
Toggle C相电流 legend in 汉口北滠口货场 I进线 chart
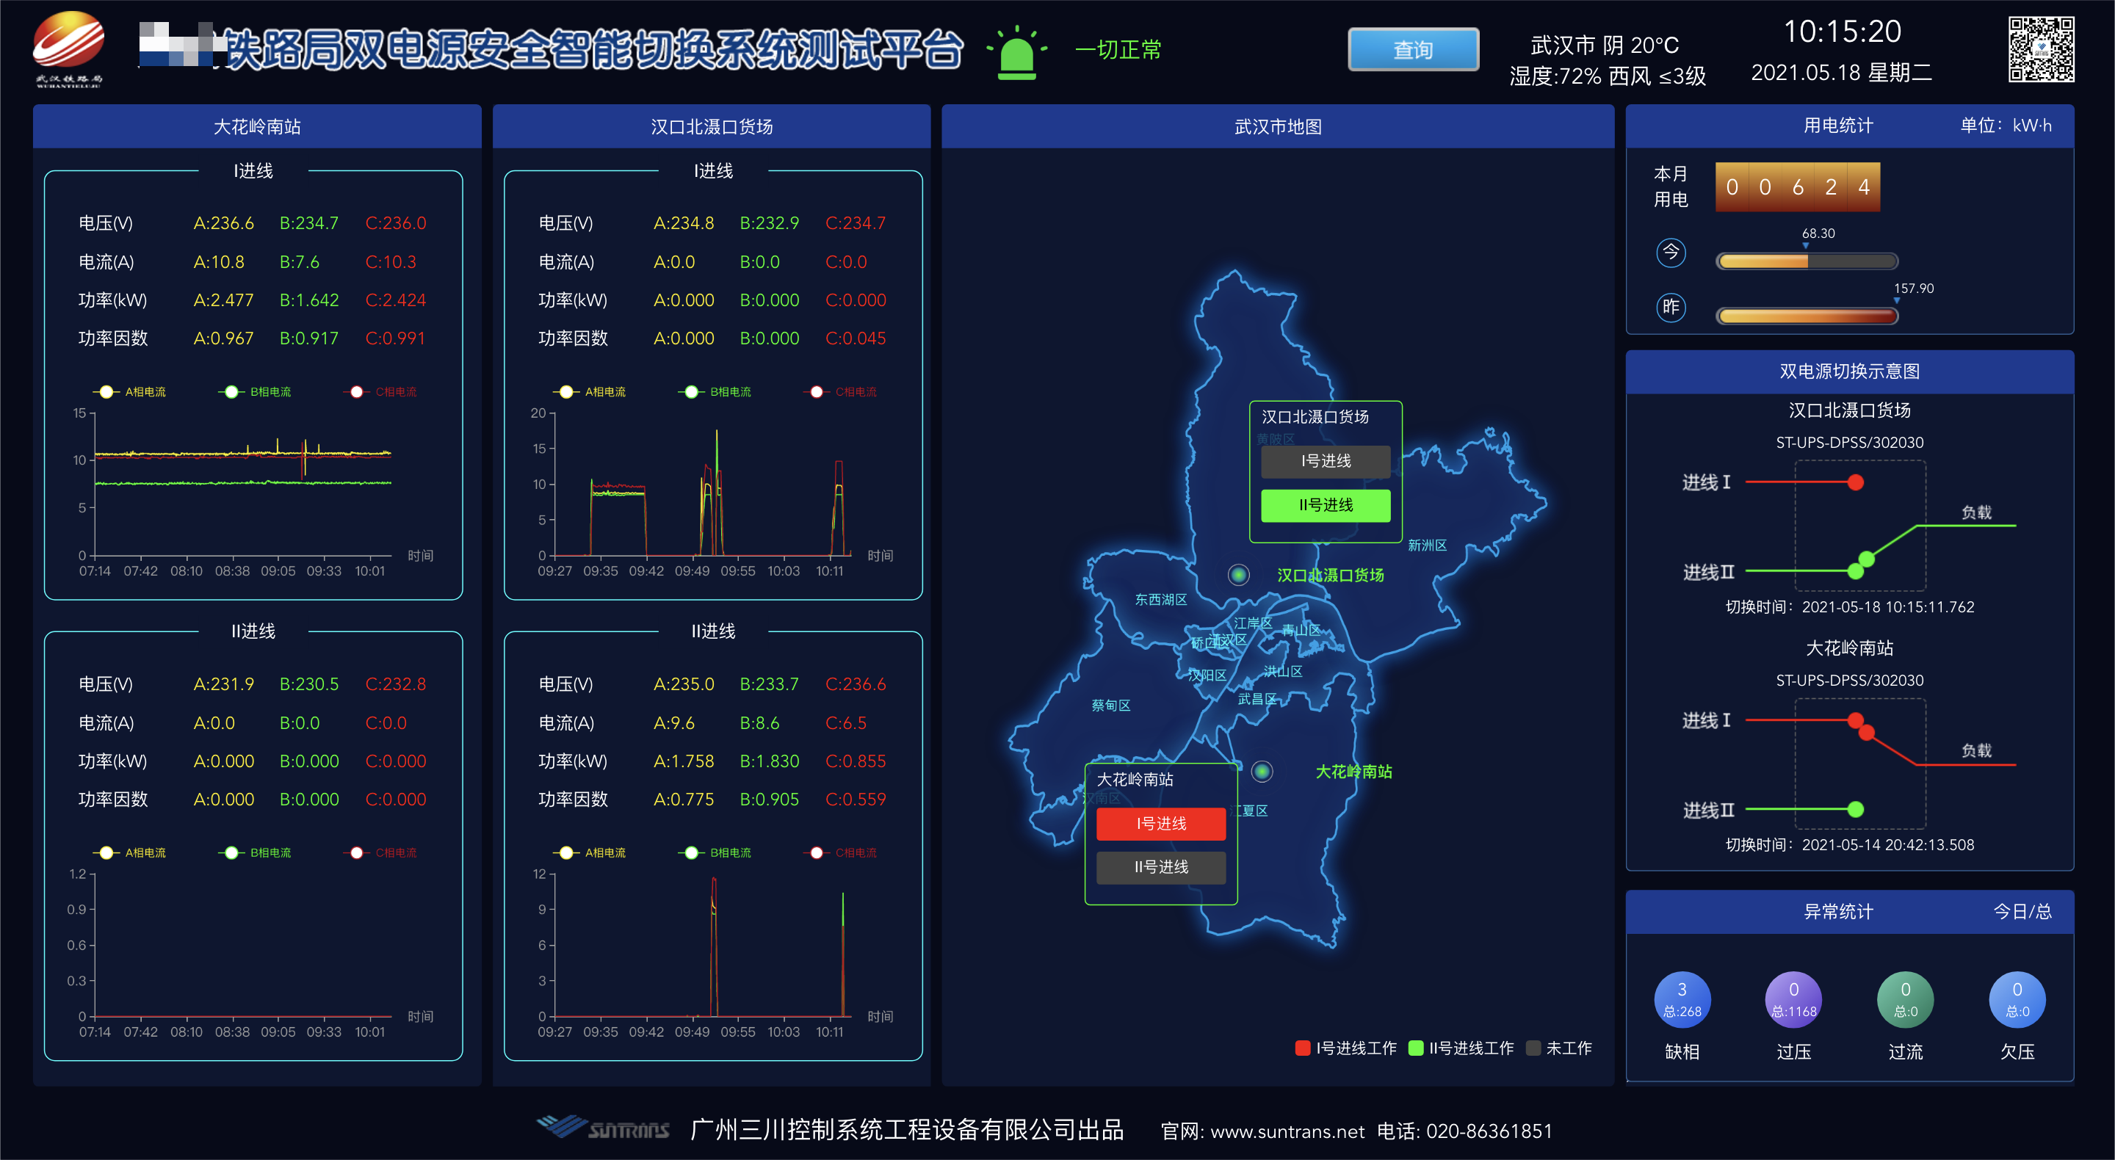840,391
